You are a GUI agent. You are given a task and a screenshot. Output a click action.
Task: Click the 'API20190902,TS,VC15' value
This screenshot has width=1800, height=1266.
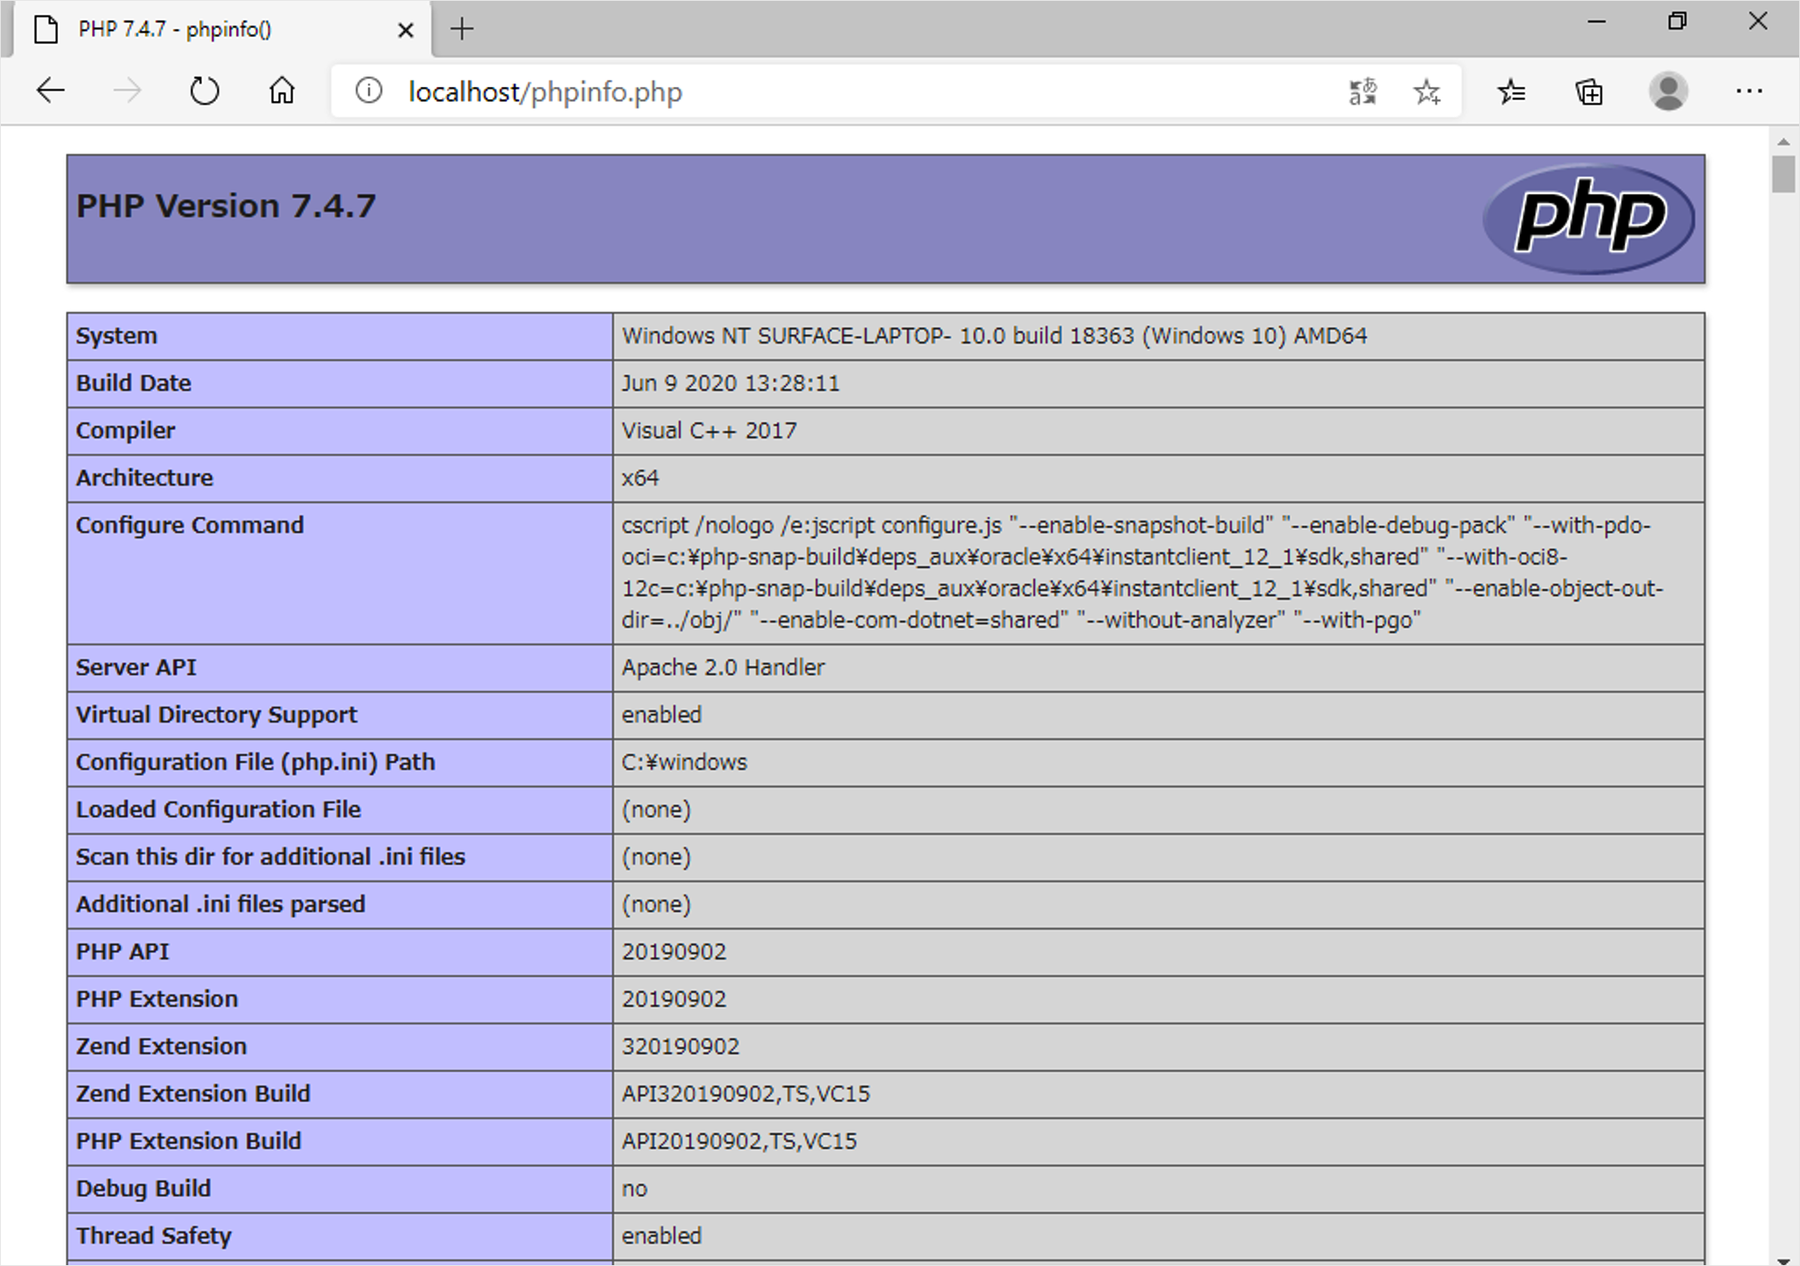coord(739,1142)
